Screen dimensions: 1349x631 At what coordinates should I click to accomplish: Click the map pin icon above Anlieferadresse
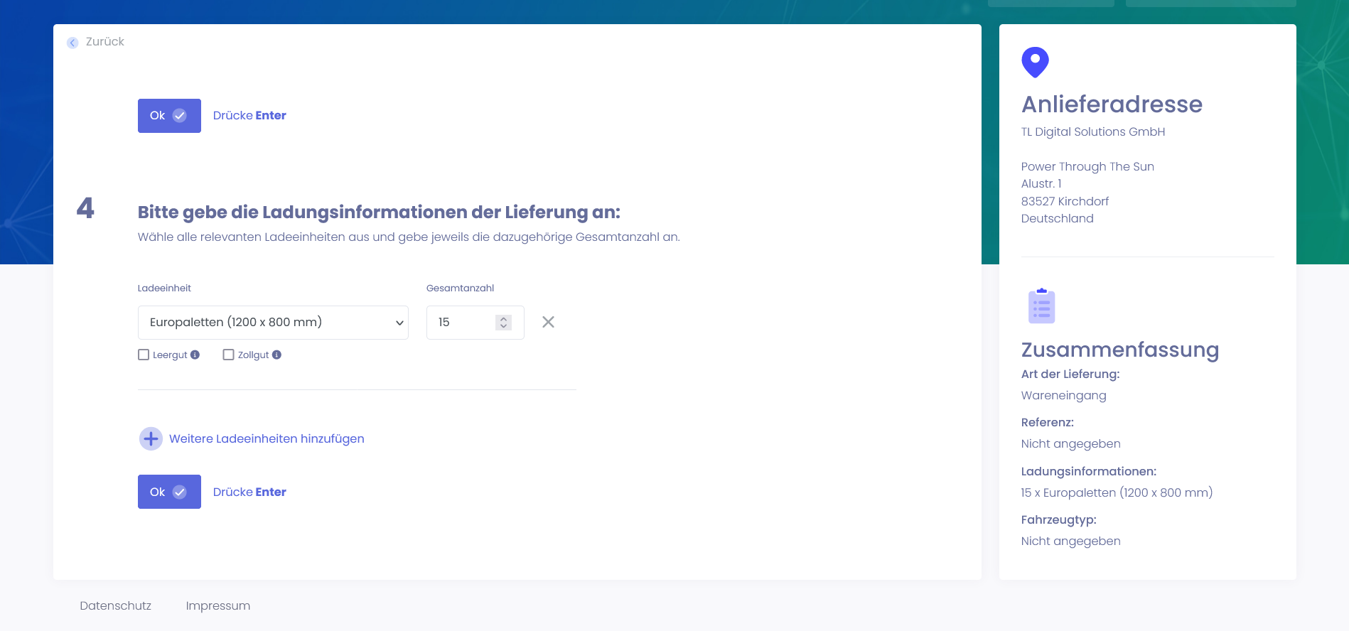pyautogui.click(x=1035, y=62)
